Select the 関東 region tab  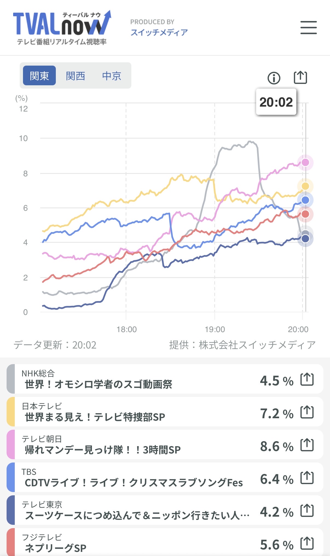(39, 76)
